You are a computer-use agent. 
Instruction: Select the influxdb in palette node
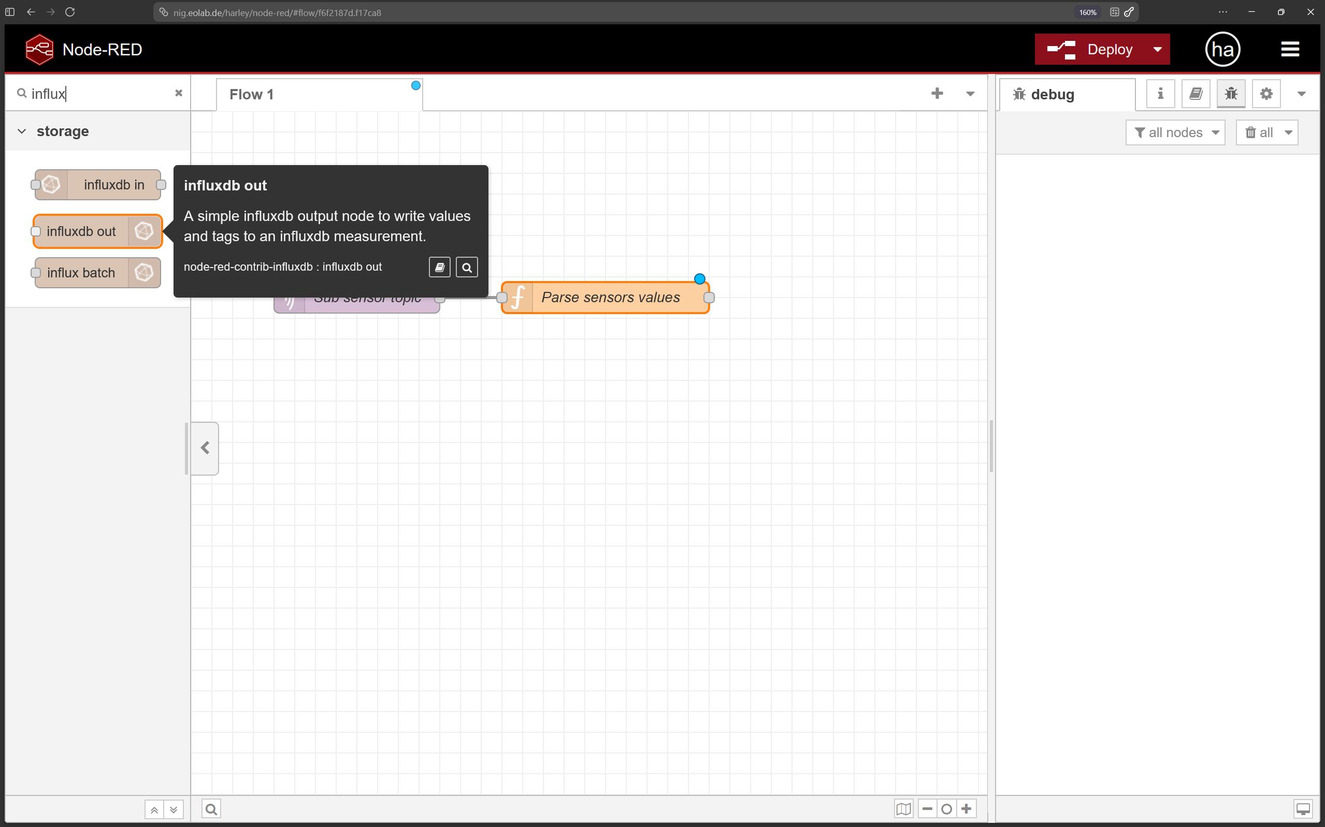click(x=98, y=185)
